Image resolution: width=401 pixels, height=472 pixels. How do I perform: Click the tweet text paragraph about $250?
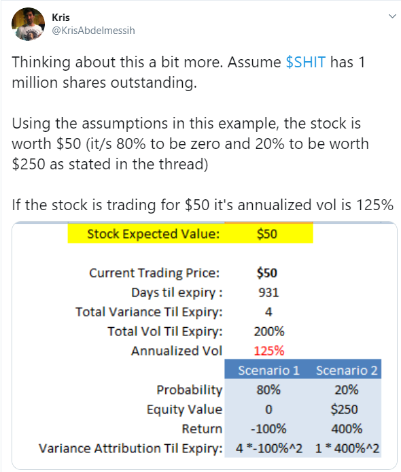coord(190,144)
